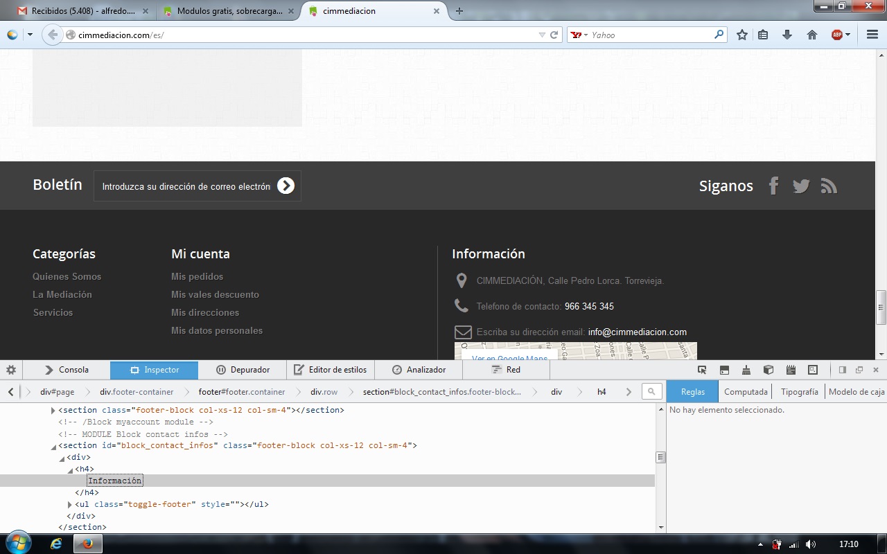Image resolution: width=887 pixels, height=554 pixels.
Task: Toggle the split console icon
Action: (x=724, y=370)
